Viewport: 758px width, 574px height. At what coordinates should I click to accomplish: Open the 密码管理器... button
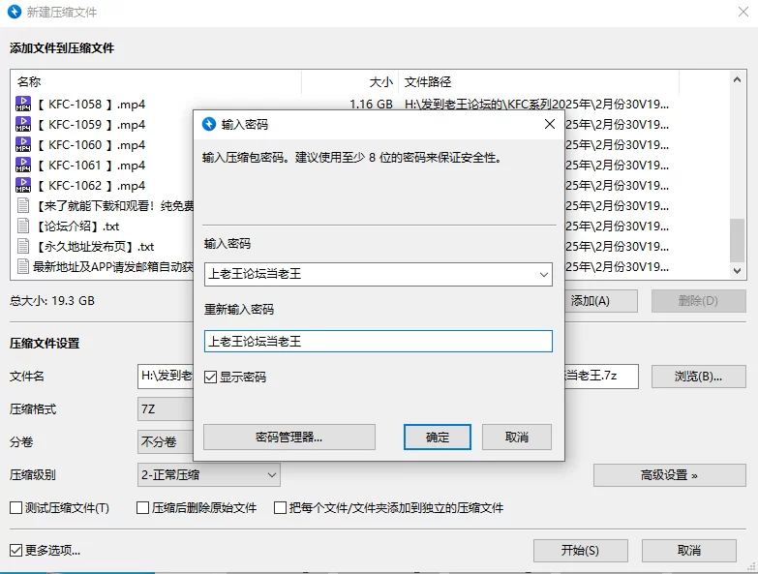coord(289,438)
